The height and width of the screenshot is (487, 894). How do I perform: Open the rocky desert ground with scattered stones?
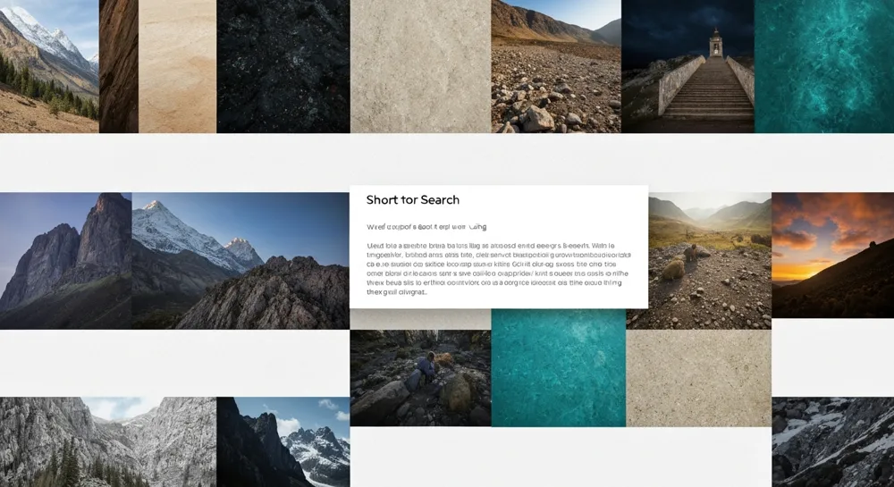click(555, 66)
